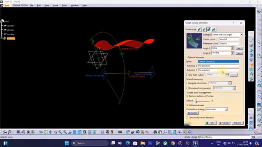Open Windows Start button on taskbar
The height and width of the screenshot is (147, 262).
[67, 143]
